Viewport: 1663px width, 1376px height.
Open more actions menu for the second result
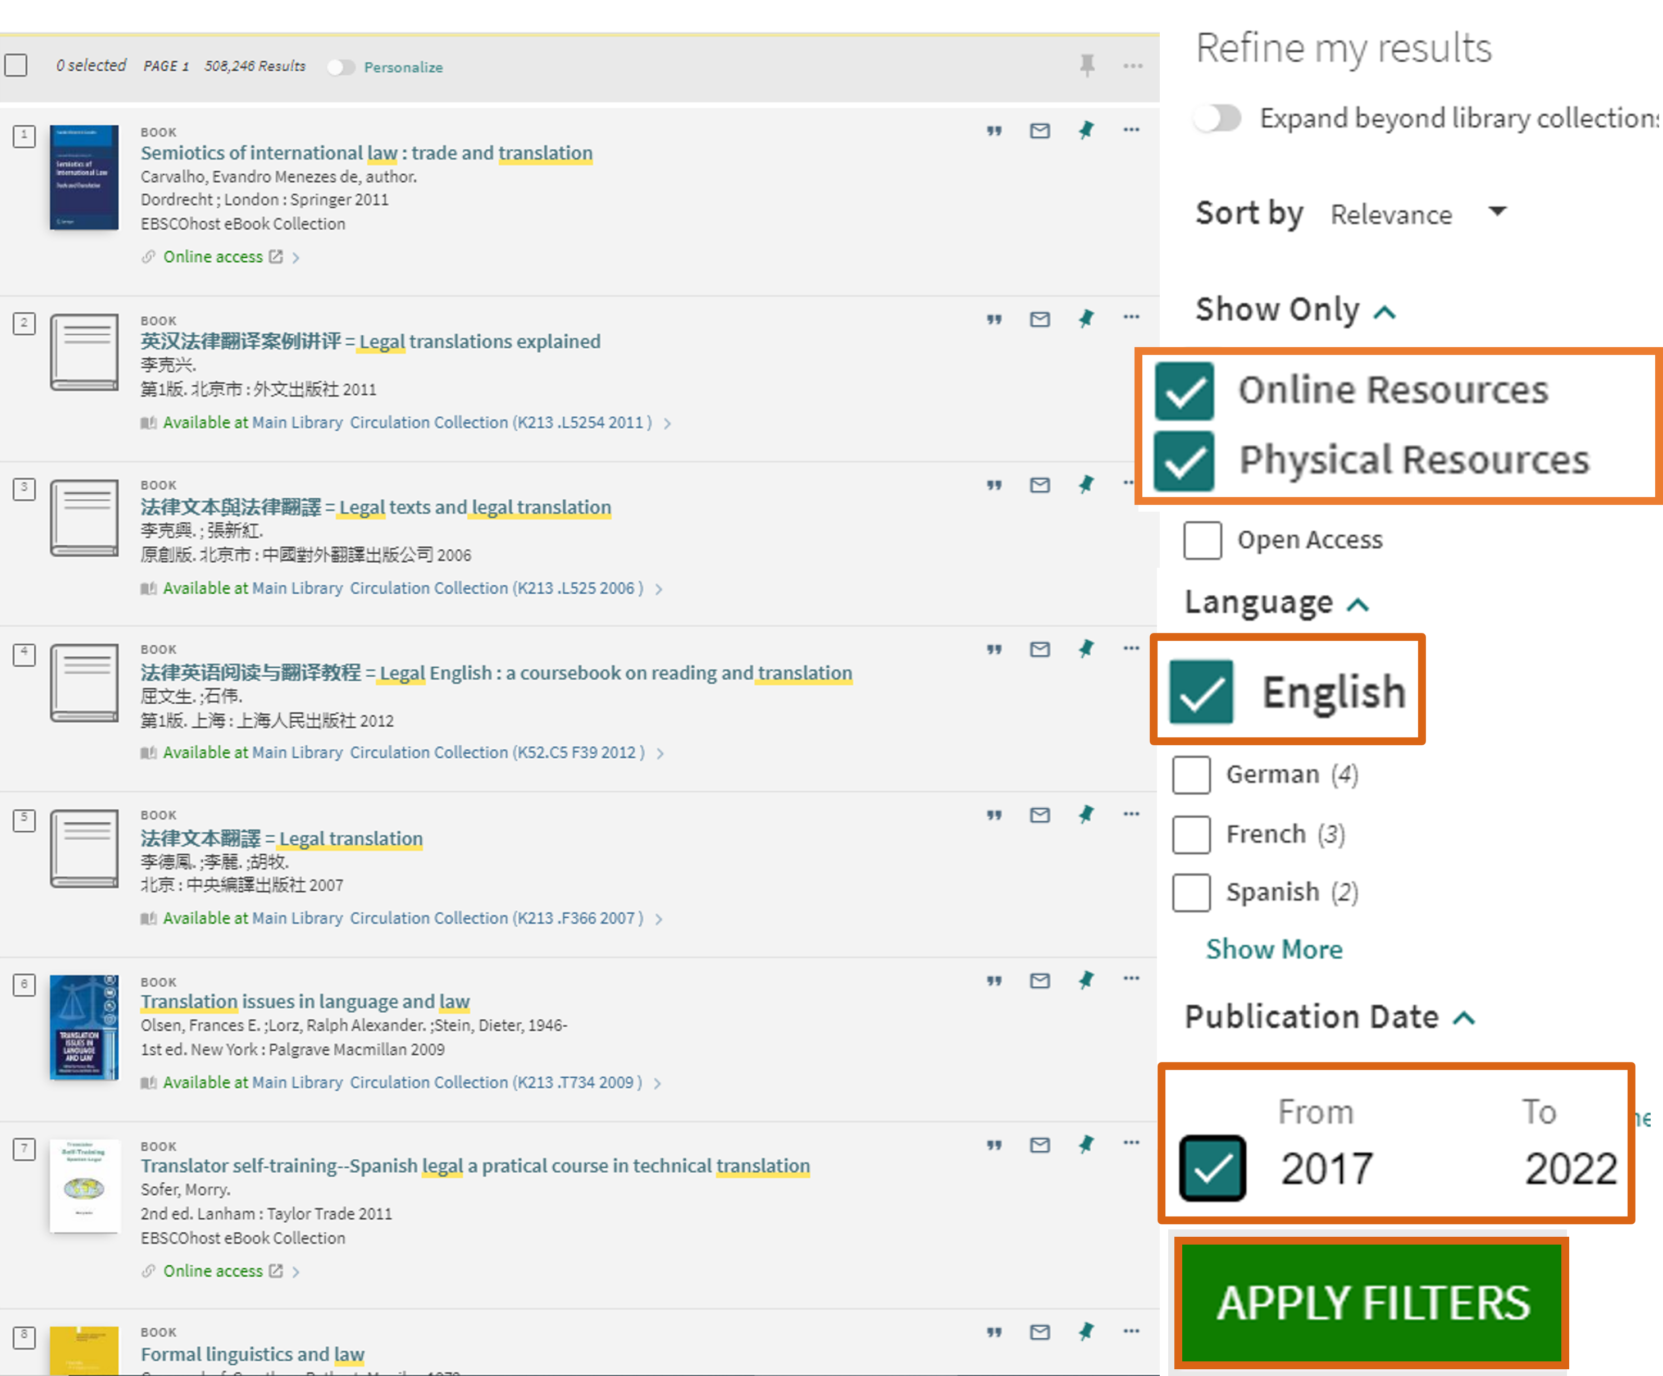(1132, 317)
